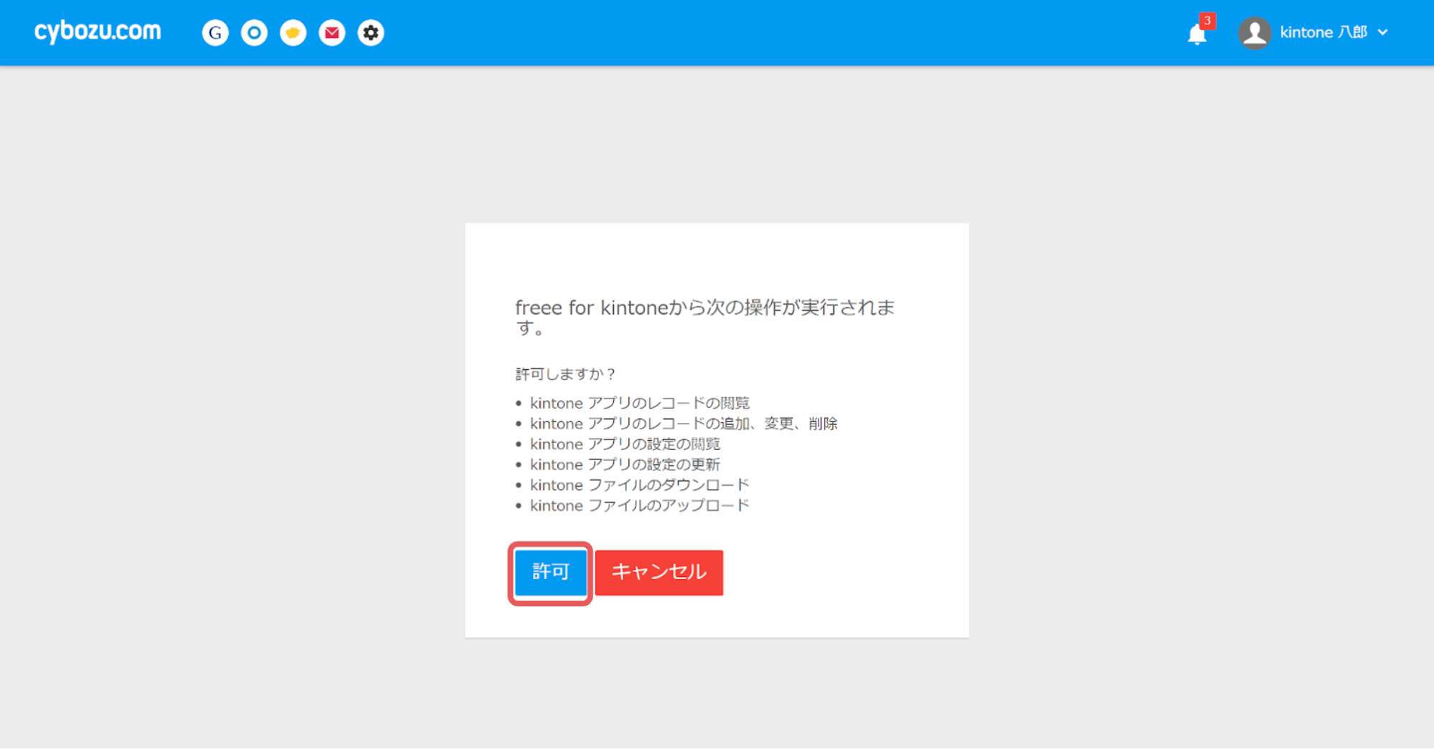Open the yellow kintone cloud icon

[293, 33]
